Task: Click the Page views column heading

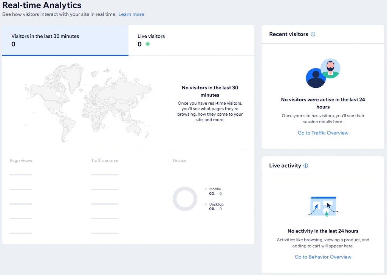Action: pyautogui.click(x=21, y=160)
